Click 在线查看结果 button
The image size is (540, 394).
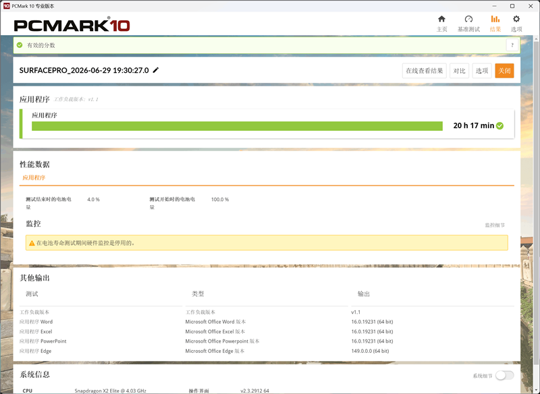pos(425,71)
